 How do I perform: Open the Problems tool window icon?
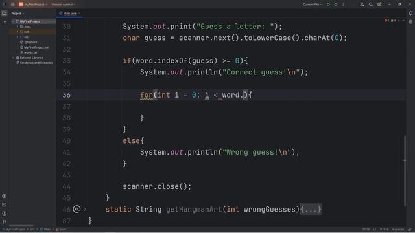pyautogui.click(x=5, y=213)
